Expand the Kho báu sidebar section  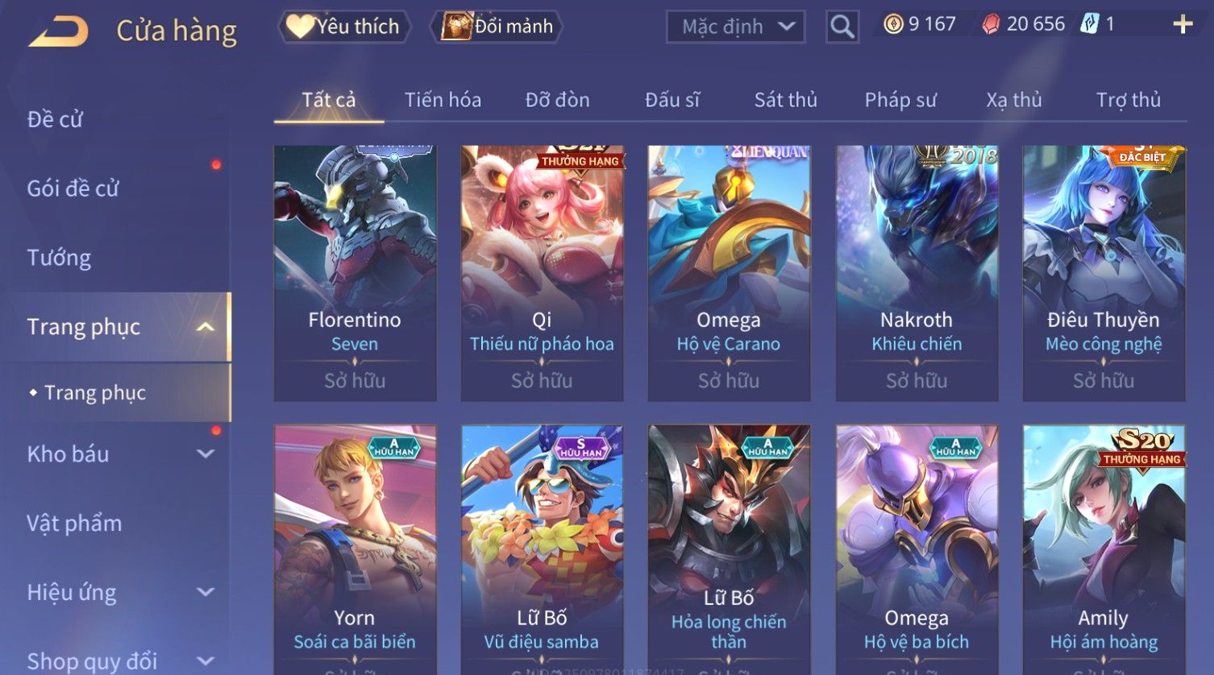click(x=206, y=454)
